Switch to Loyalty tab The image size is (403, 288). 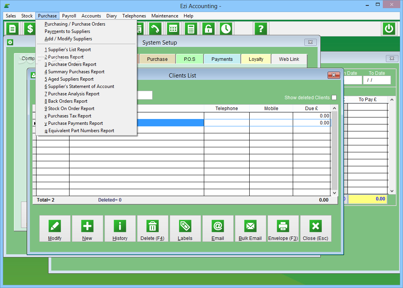tap(256, 59)
